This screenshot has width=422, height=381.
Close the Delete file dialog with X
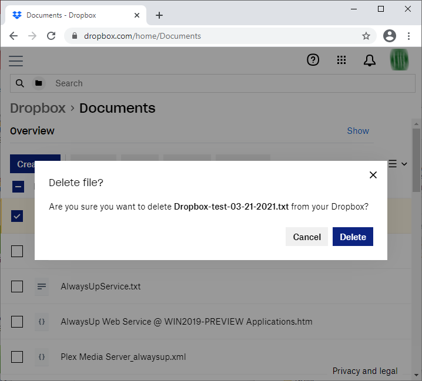pos(373,175)
